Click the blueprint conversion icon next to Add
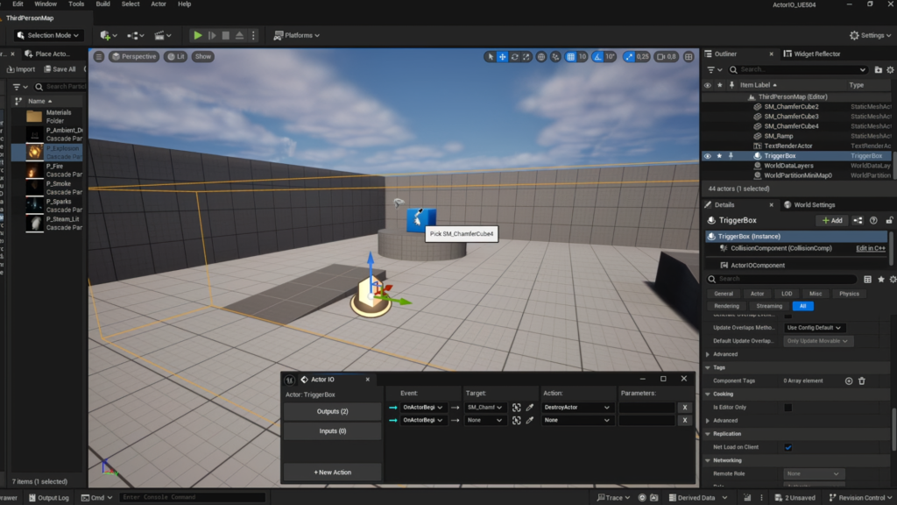This screenshot has width=897, height=505. pyautogui.click(x=858, y=220)
